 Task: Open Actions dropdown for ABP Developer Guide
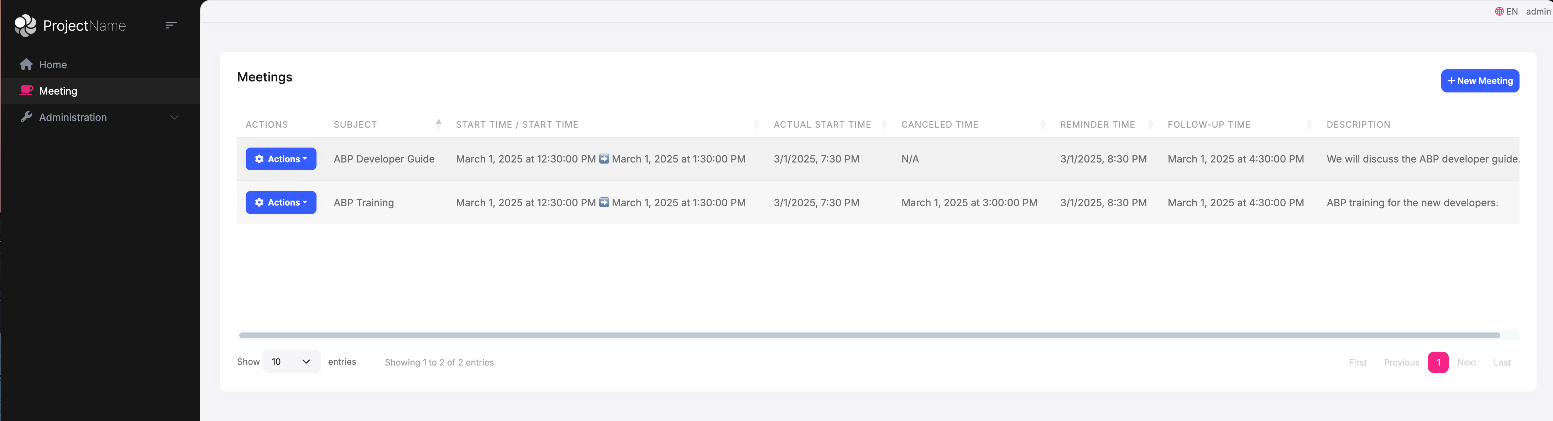(281, 159)
